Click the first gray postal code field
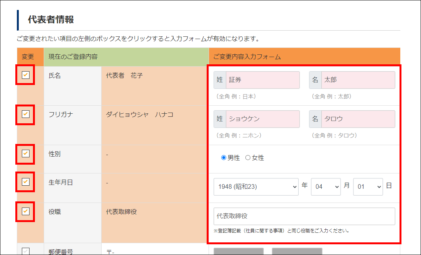421x255 pixels. pyautogui.click(x=238, y=251)
